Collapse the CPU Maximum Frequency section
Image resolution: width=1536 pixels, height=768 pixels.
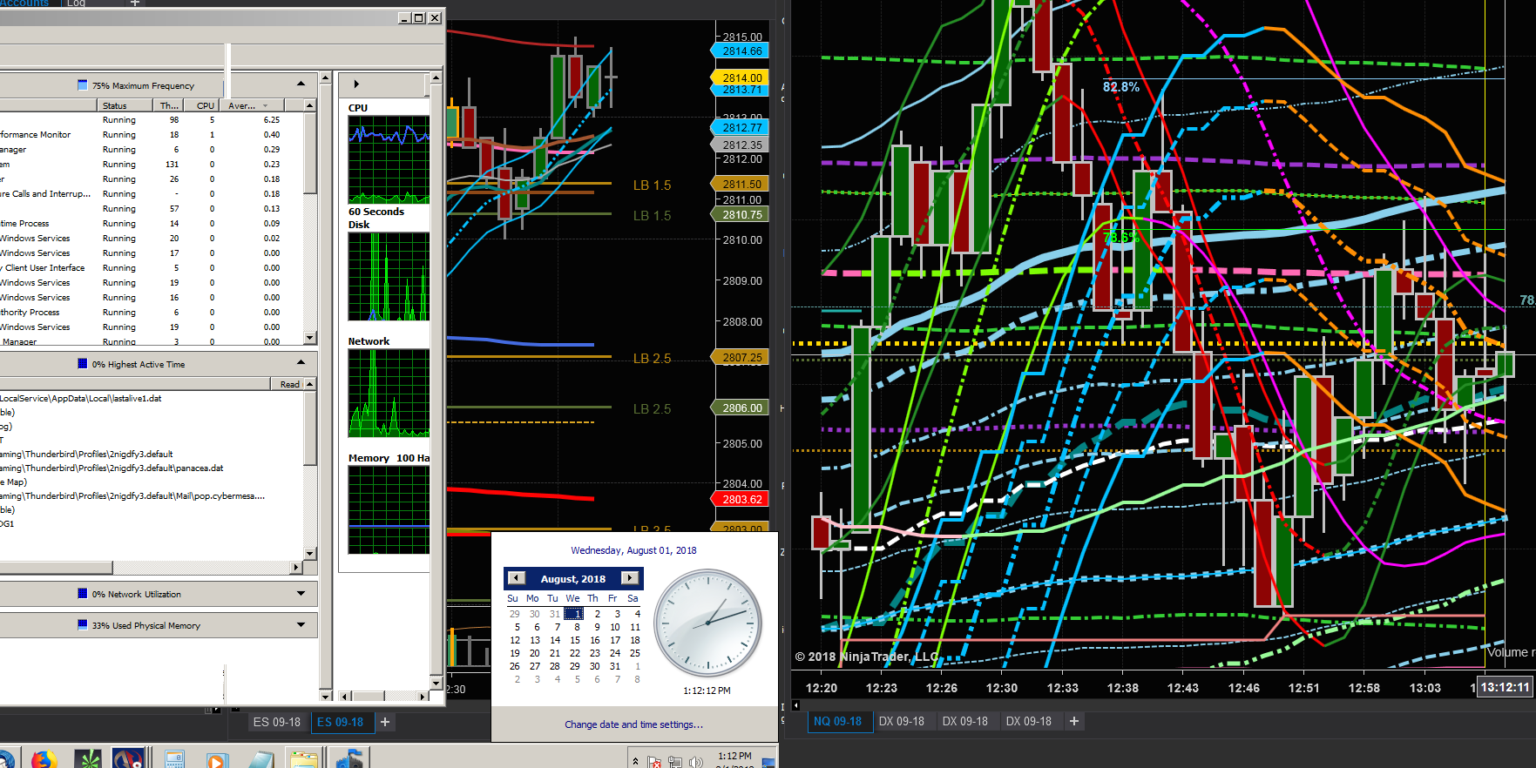[x=301, y=84]
